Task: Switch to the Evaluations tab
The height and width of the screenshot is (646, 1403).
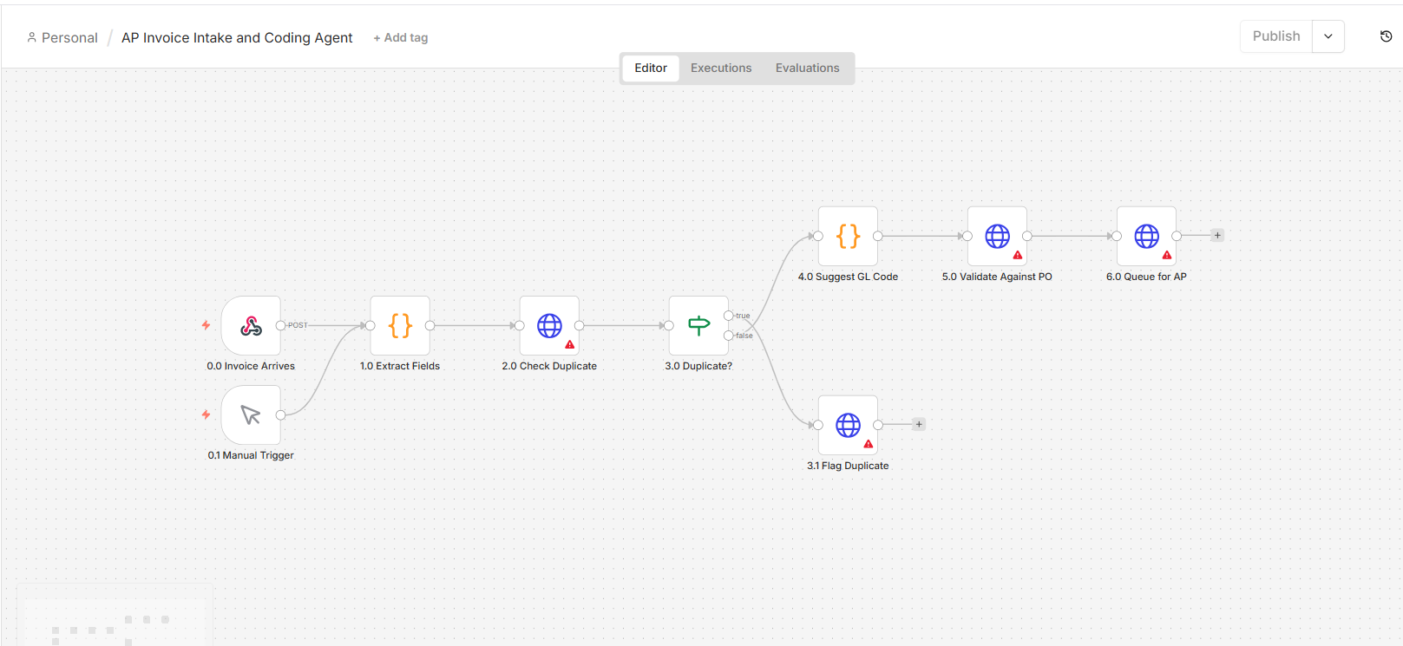Action: point(808,68)
